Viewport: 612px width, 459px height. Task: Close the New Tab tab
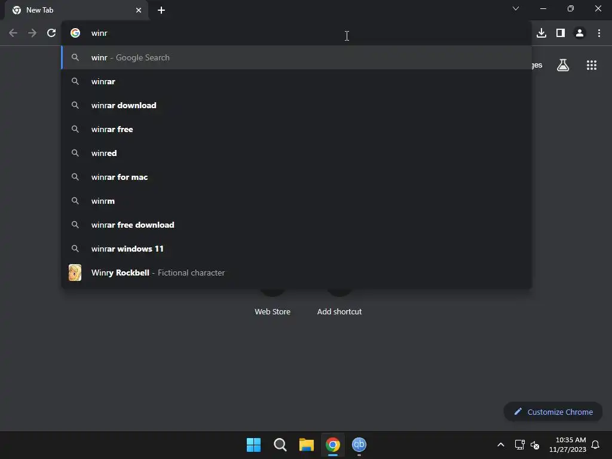139,10
